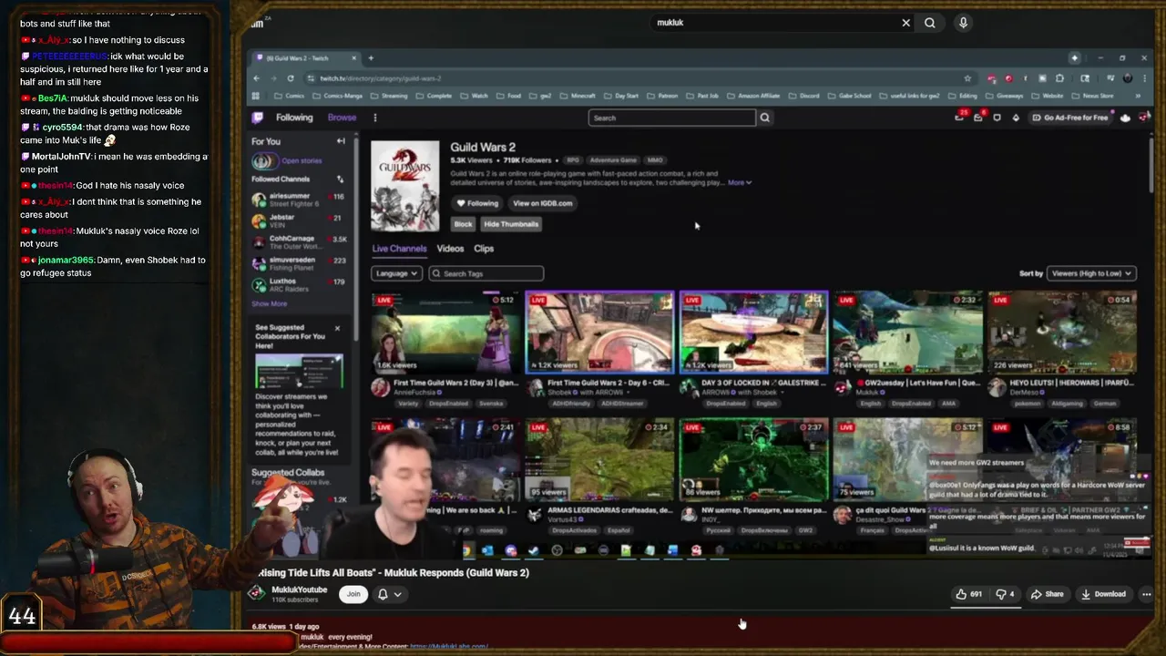Open Vortus43 ARMAS LEGENDARIAS stream thumbnail
Image resolution: width=1166 pixels, height=656 pixels.
point(599,460)
